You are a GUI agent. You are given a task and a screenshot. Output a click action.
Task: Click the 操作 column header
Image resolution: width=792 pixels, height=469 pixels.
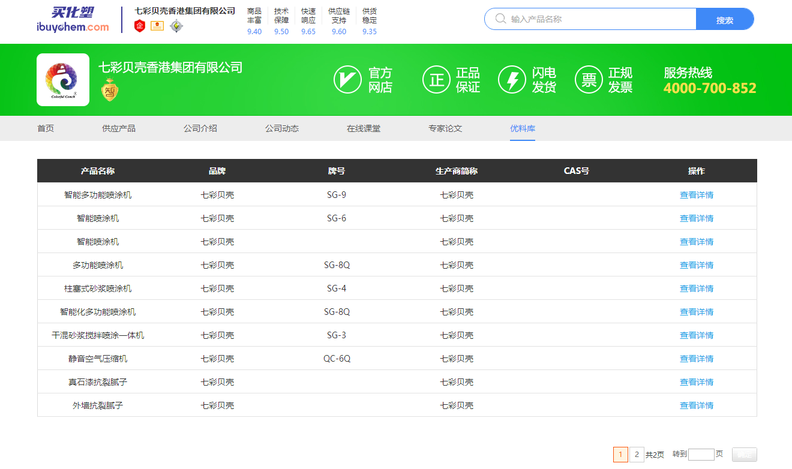pos(697,171)
